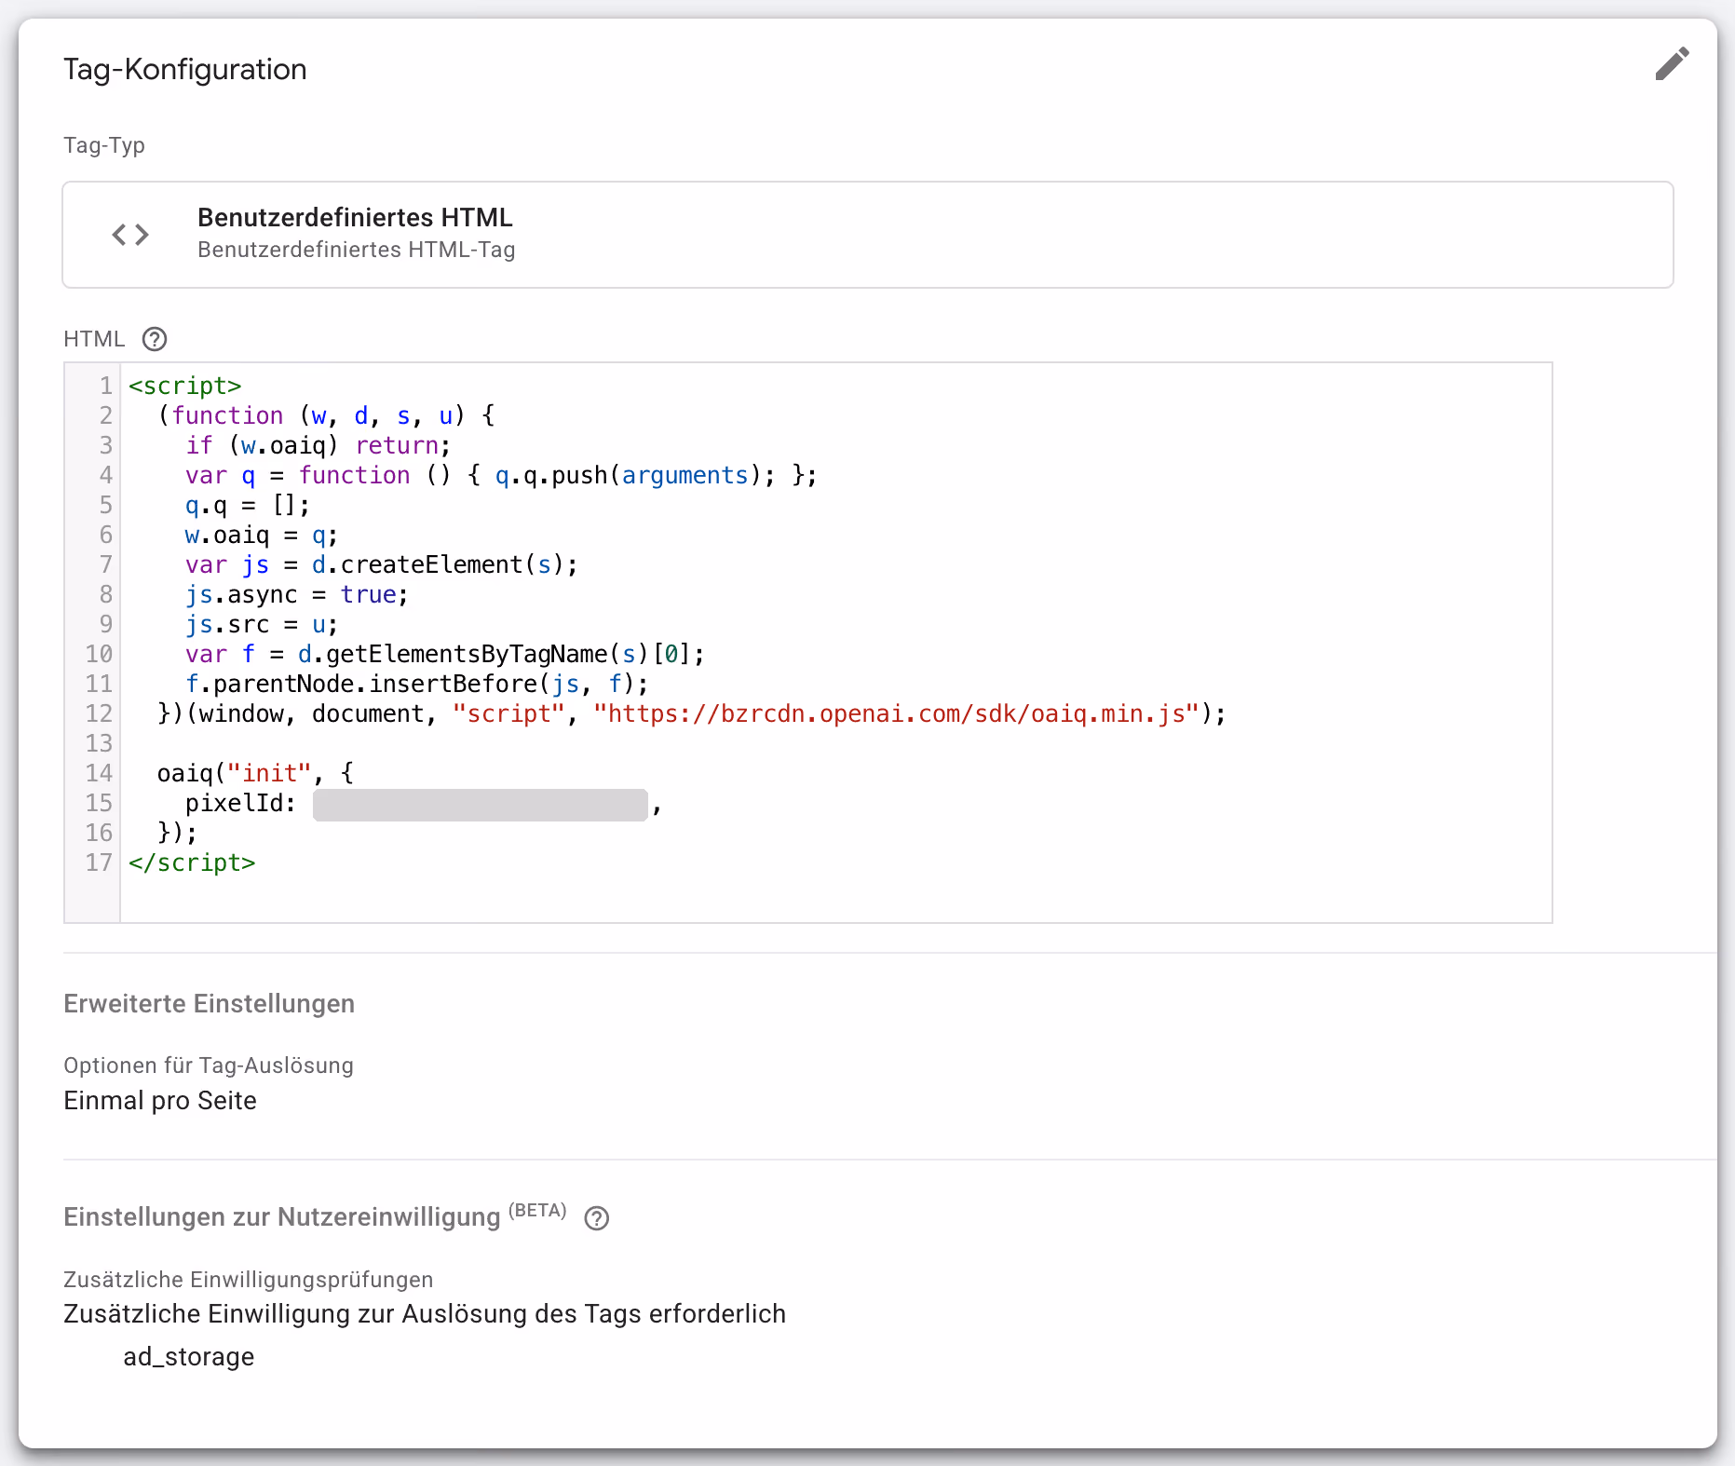Click the 'var q = function ()' code line
1735x1466 pixels.
tap(501, 475)
